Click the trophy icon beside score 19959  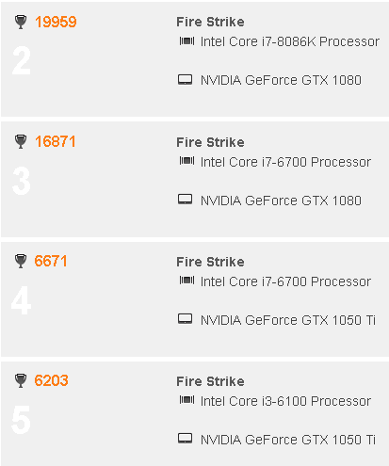pyautogui.click(x=21, y=23)
